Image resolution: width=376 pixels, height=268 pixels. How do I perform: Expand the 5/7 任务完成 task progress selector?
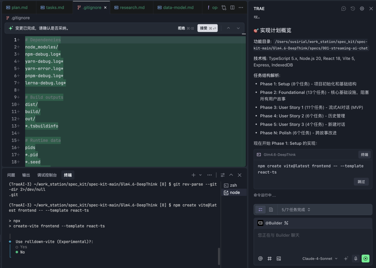click(x=296, y=210)
